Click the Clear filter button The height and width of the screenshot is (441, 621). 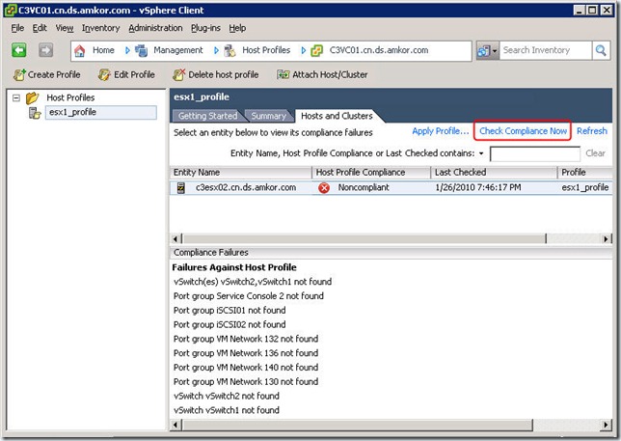click(x=595, y=153)
